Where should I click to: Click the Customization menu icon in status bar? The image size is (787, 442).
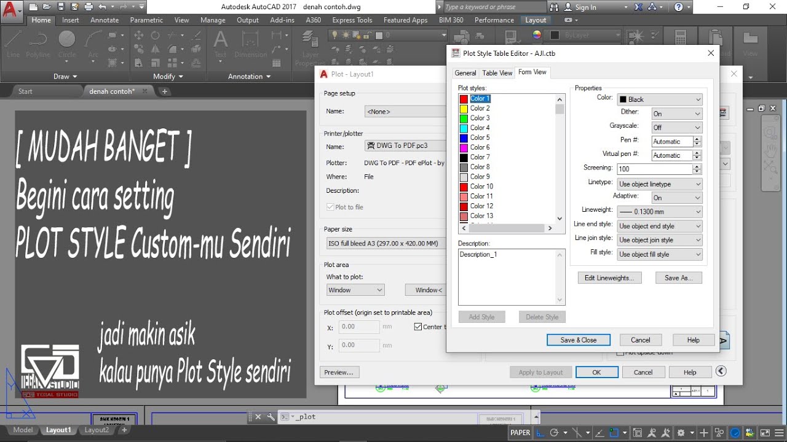(778, 432)
